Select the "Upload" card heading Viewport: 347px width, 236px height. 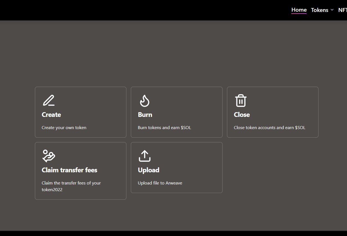click(149, 170)
